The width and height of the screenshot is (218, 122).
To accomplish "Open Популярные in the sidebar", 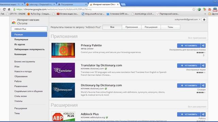I will tap(21, 39).
